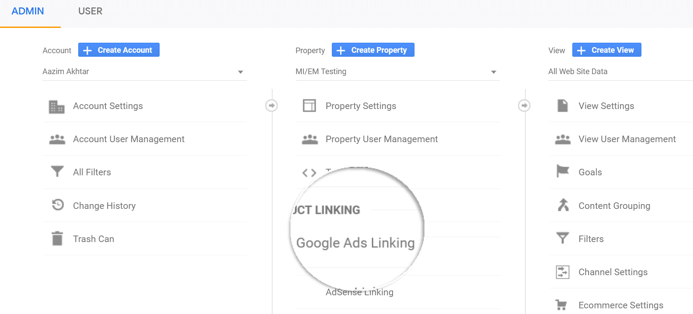This screenshot has height=314, width=693.
Task: Click the Property Settings window icon
Action: (310, 106)
